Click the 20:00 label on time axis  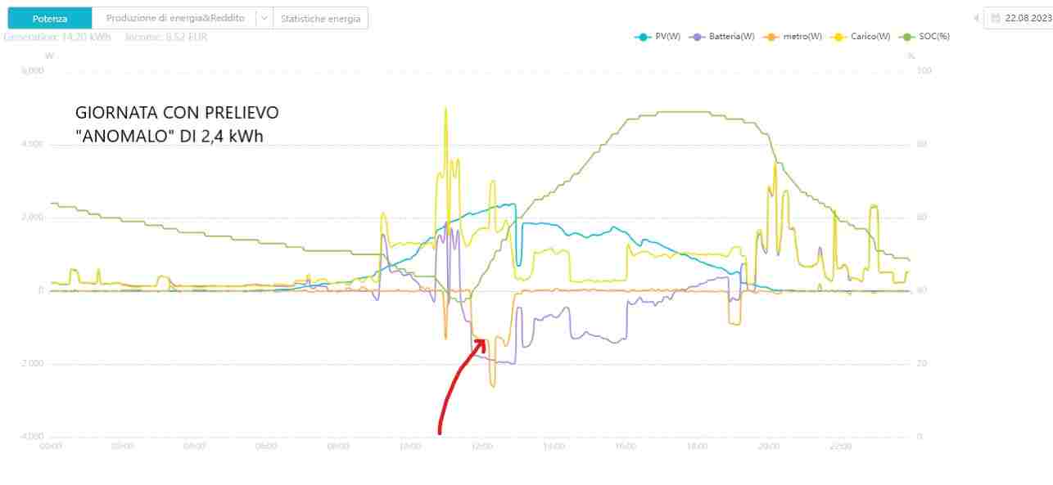click(769, 447)
